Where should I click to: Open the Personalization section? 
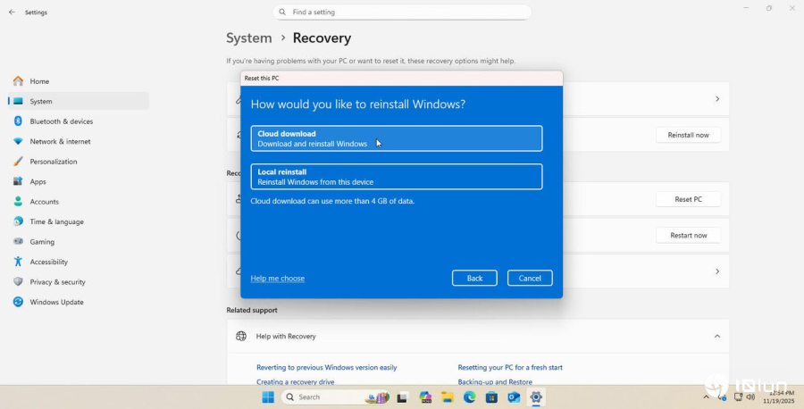(x=53, y=162)
